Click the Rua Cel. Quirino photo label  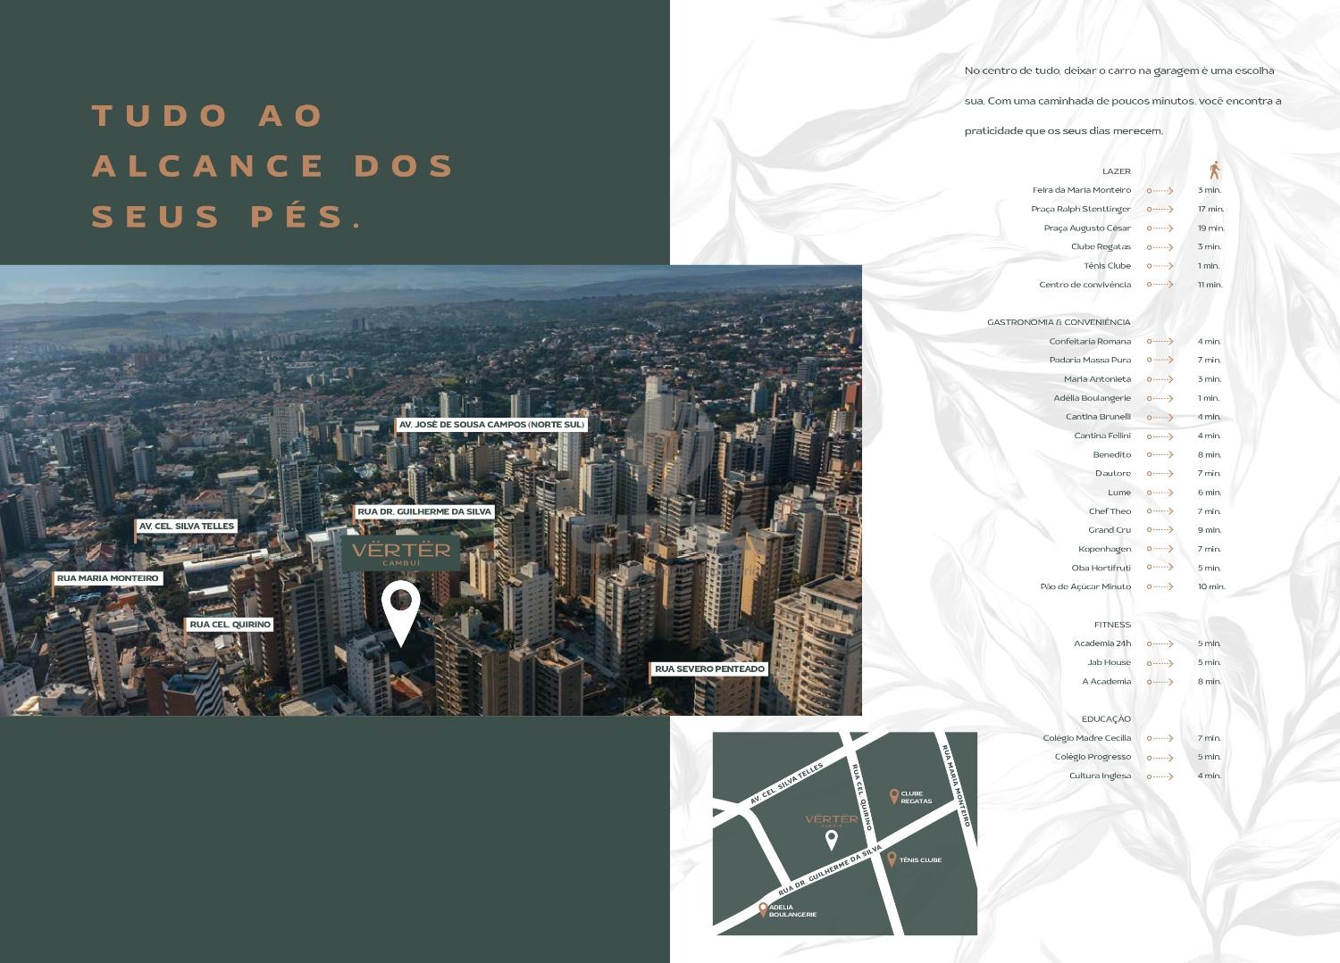(x=230, y=625)
